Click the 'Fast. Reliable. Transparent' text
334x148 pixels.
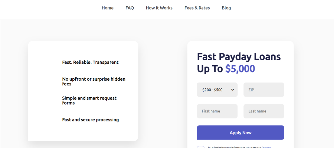[90, 62]
